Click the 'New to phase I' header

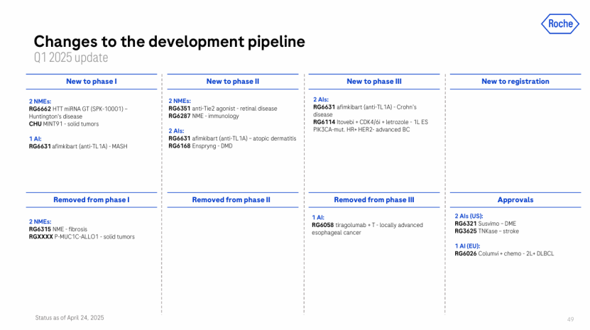point(92,82)
